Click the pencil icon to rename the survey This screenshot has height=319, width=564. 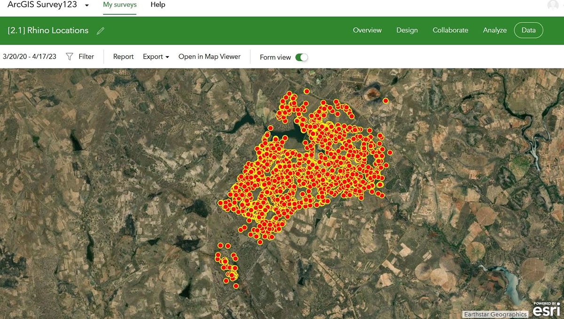point(101,31)
